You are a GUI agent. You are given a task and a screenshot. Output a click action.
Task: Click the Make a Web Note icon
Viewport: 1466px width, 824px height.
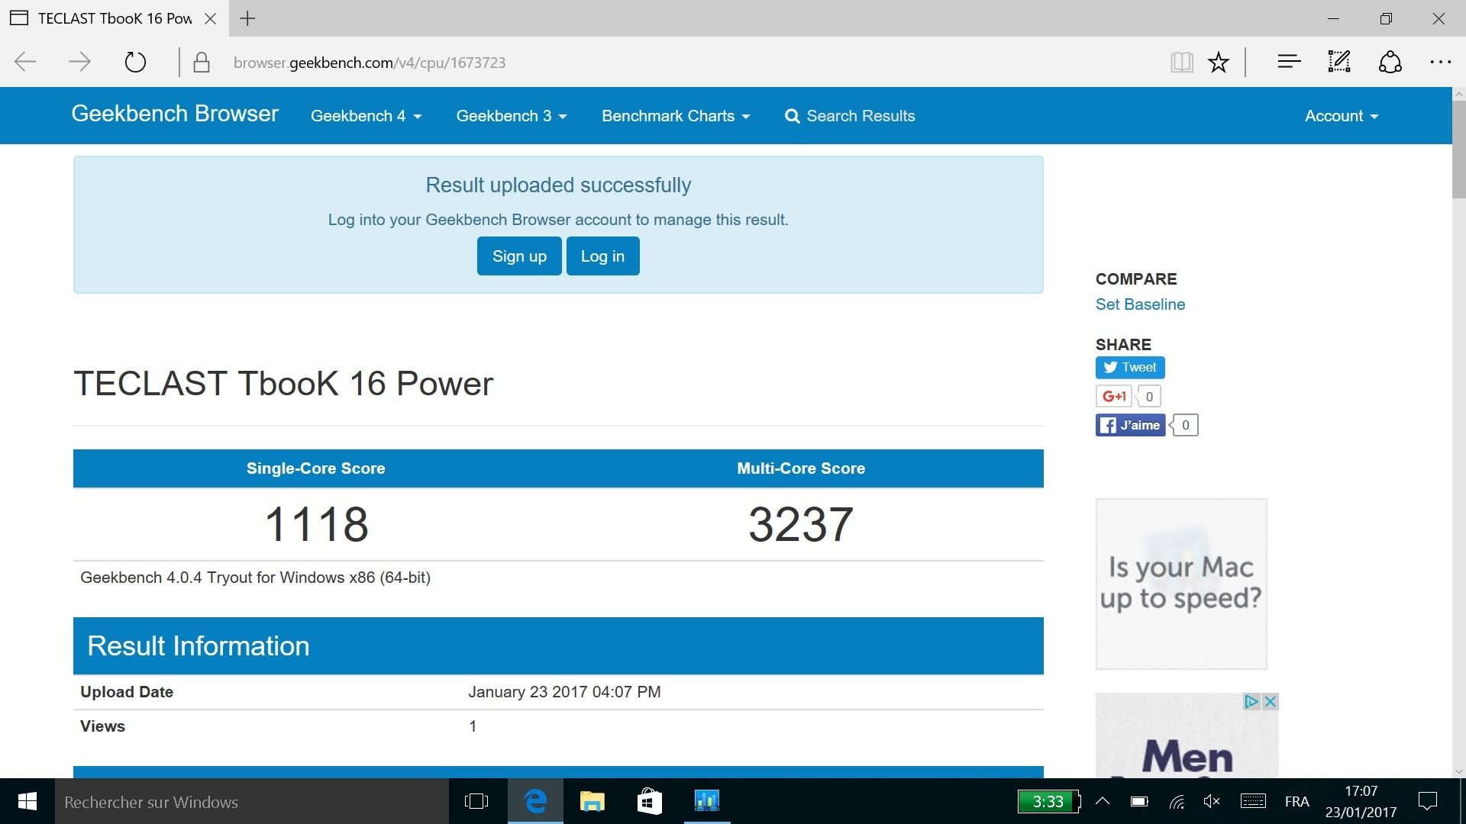point(1339,62)
